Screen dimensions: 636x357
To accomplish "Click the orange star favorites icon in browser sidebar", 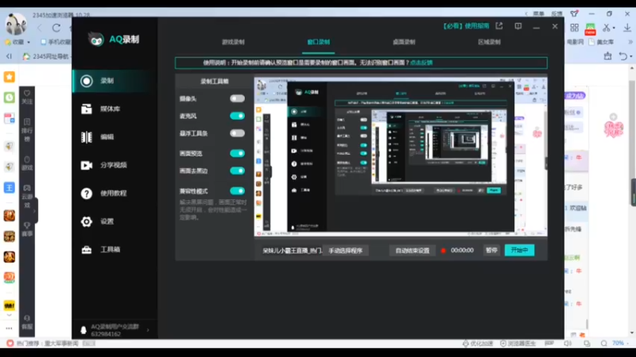I will tap(10, 77).
